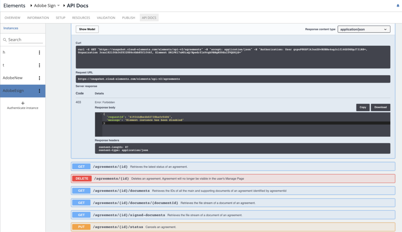Expand GET /agreements/{id}/signed-documents endpoint

(233, 215)
